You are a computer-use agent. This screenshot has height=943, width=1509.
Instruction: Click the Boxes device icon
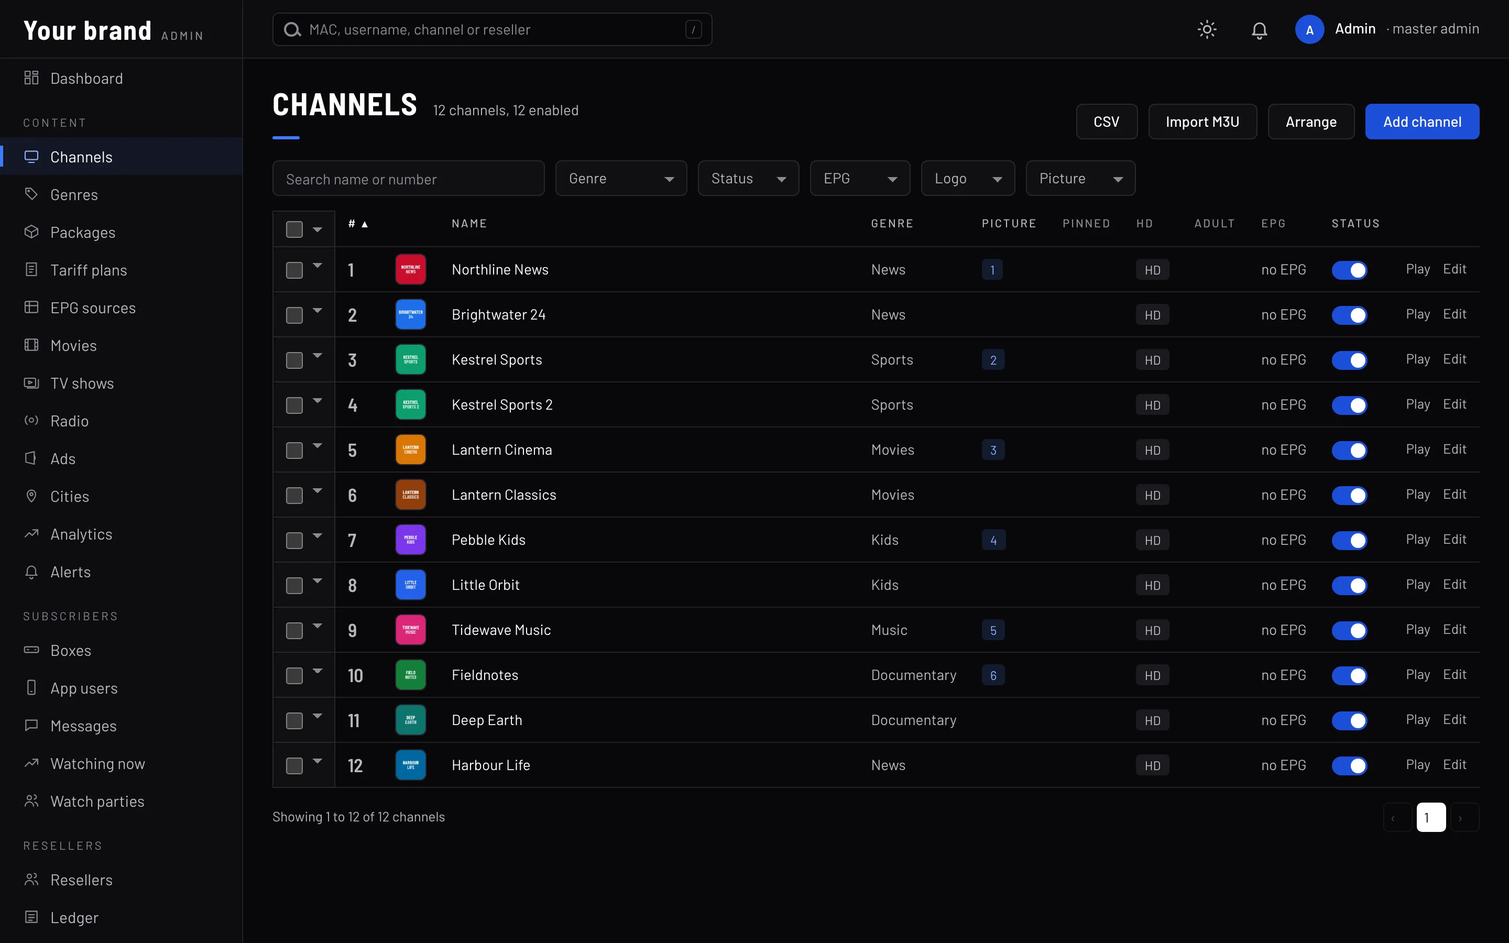click(31, 650)
